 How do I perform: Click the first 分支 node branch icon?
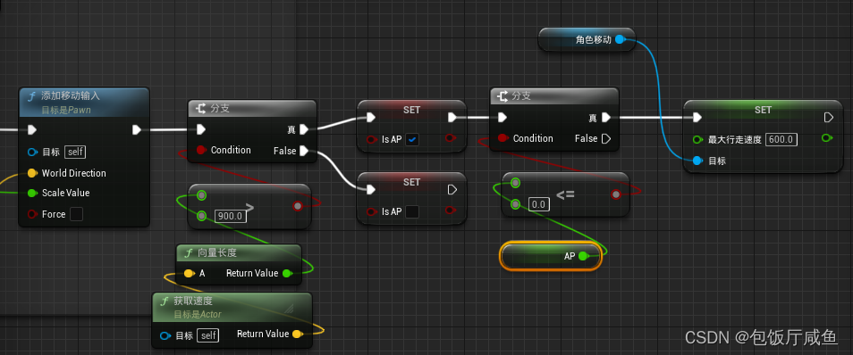201,109
